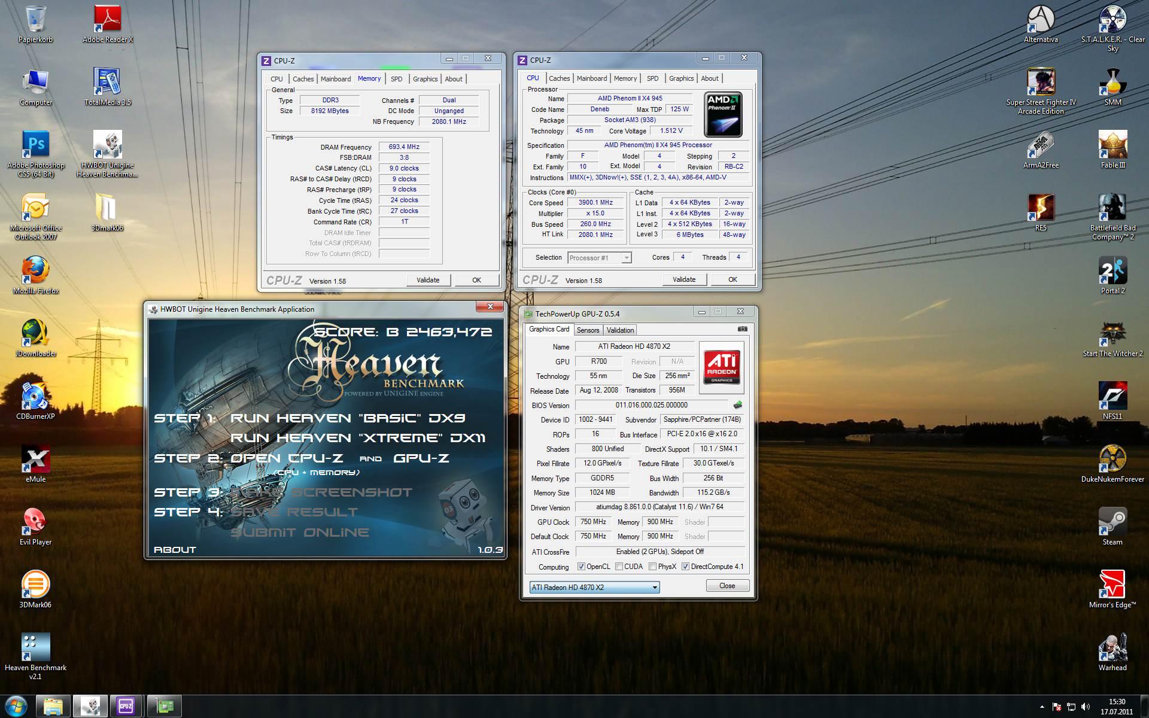Image resolution: width=1149 pixels, height=718 pixels.
Task: Launch DukeNukemForever desktop shortcut
Action: (x=1112, y=464)
